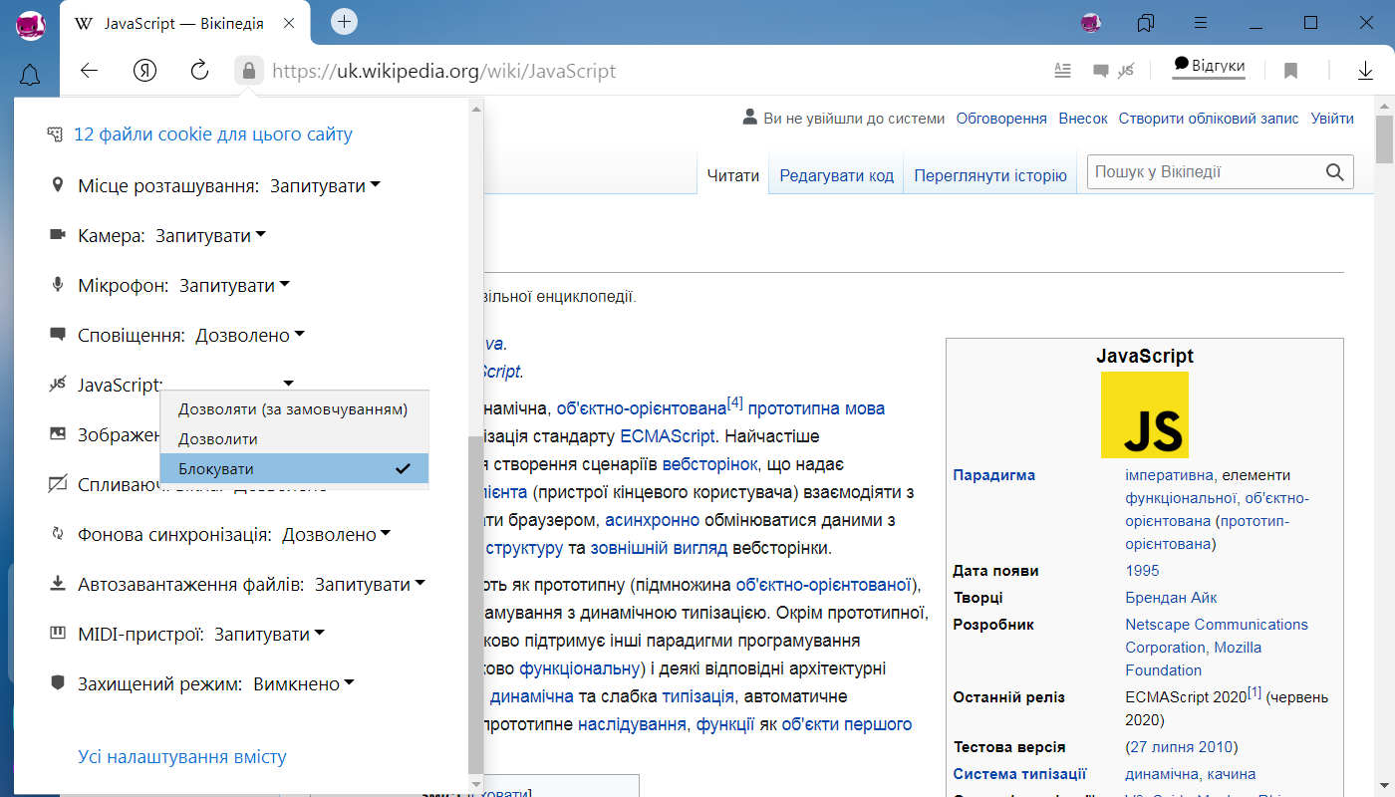Viewport: 1395px width, 797px height.
Task: Click the JS logo image in infobox
Action: tap(1145, 414)
